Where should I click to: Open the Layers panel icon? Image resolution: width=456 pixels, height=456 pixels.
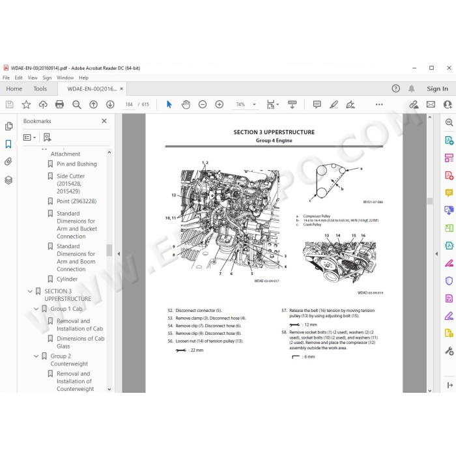tap(8, 180)
